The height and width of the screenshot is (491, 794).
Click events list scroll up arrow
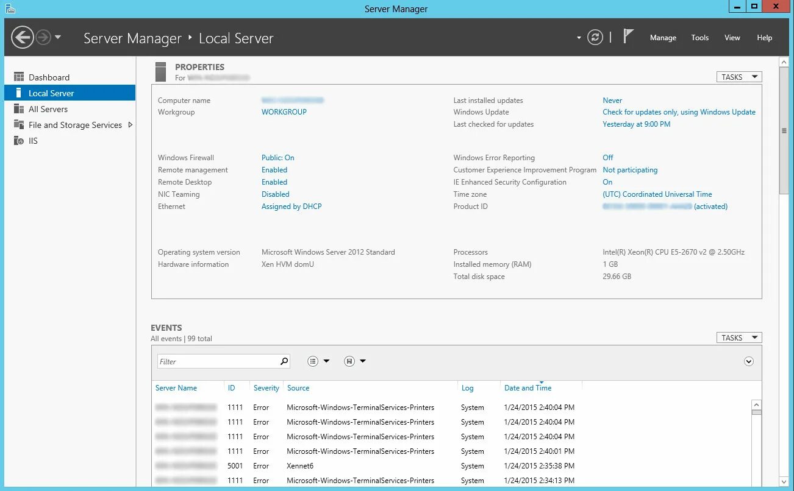tap(756, 404)
